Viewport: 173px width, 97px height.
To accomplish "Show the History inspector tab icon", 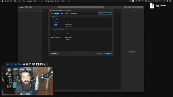I will 132,11.
